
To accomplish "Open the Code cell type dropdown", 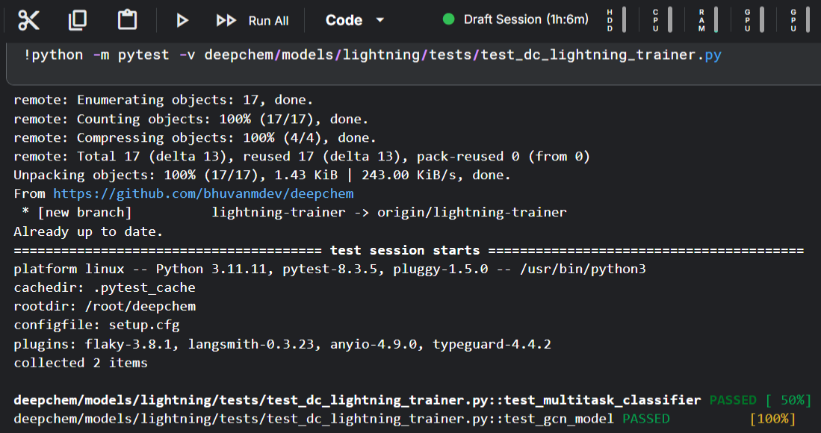I will pyautogui.click(x=355, y=20).
